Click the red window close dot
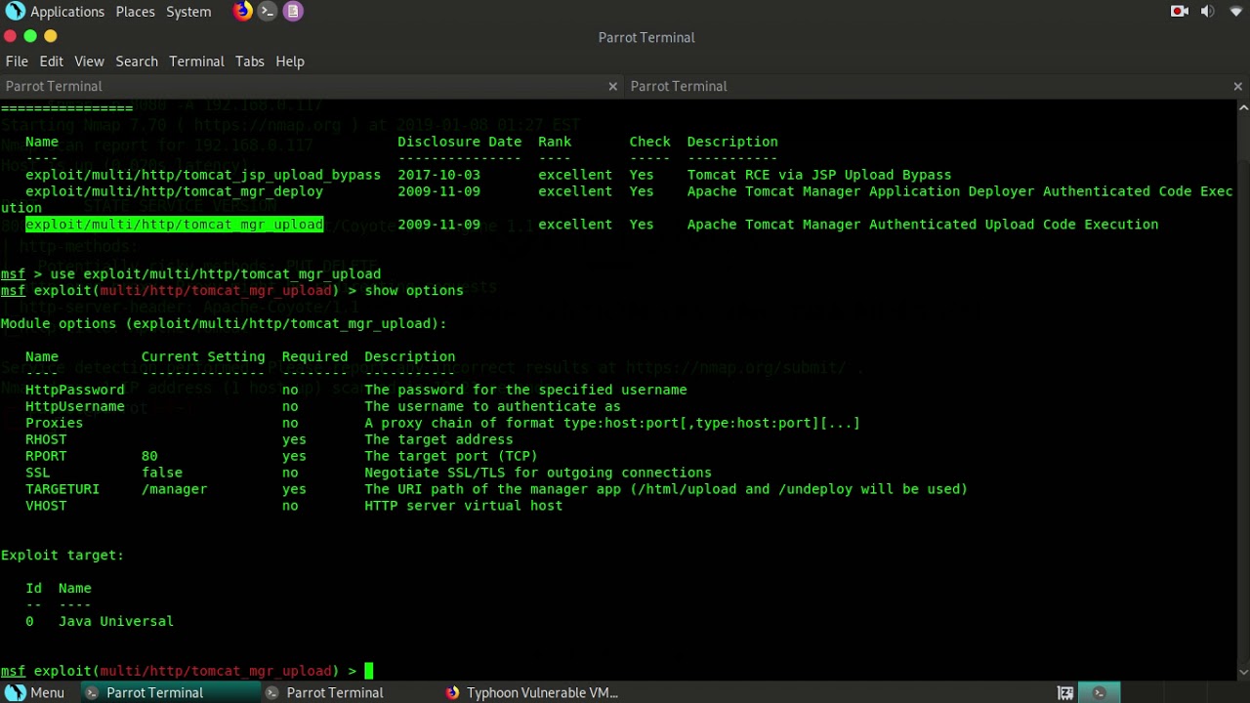The height and width of the screenshot is (703, 1250). (x=10, y=36)
